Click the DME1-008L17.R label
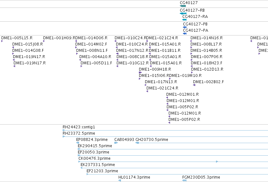 pos(206,44)
